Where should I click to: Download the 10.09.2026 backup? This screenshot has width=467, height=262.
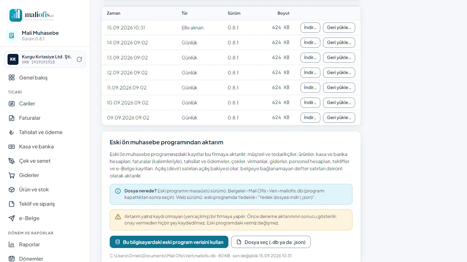(310, 103)
